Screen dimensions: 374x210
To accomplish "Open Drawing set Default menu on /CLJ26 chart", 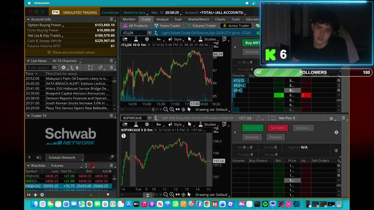I will [x=212, y=109].
